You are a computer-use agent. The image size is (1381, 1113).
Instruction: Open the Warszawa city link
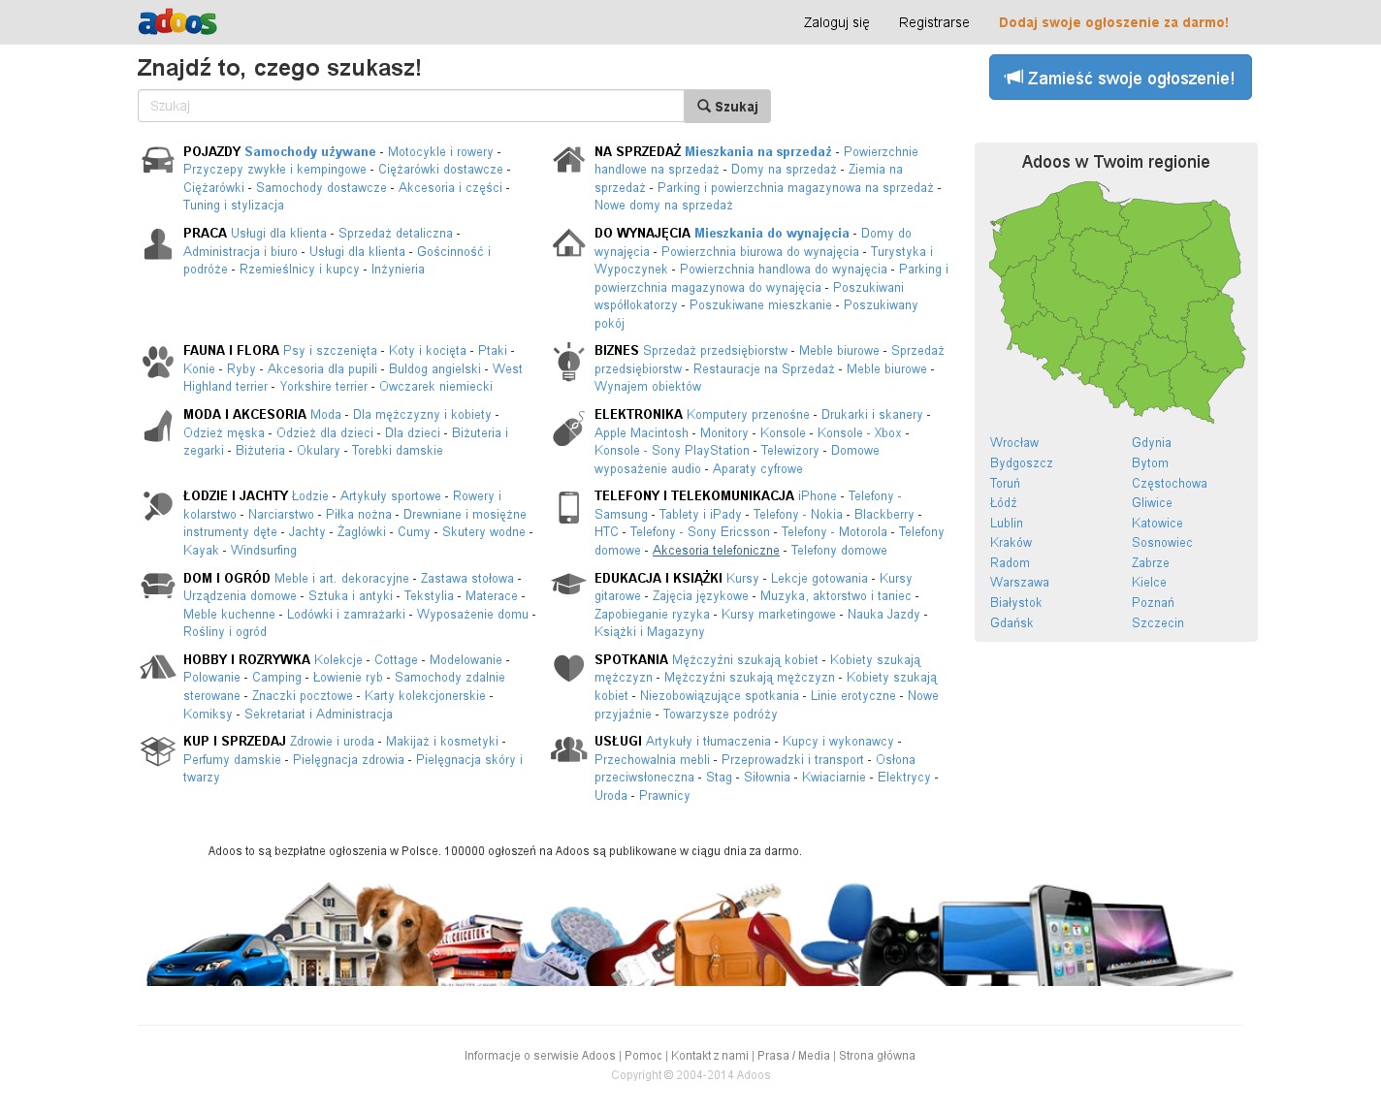click(1019, 583)
